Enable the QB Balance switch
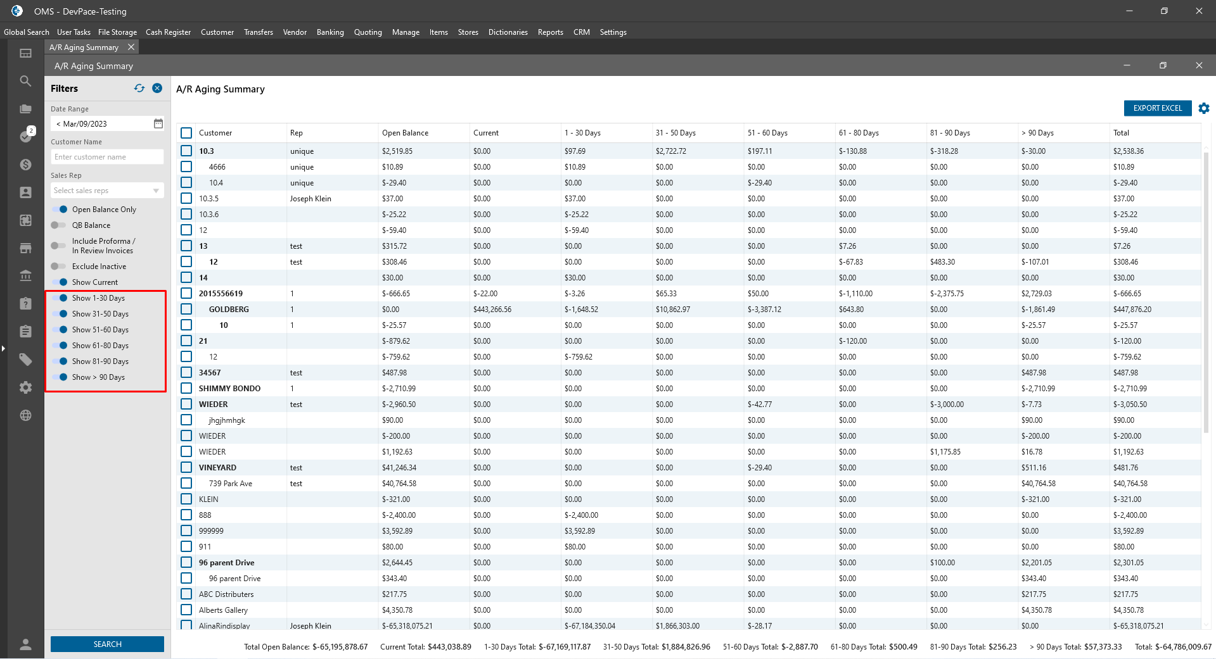This screenshot has height=659, width=1216. coord(59,225)
